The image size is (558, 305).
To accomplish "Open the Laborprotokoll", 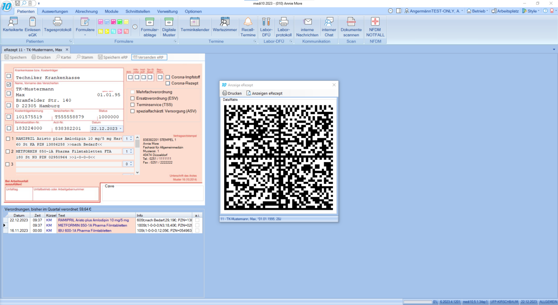I will click(x=284, y=27).
